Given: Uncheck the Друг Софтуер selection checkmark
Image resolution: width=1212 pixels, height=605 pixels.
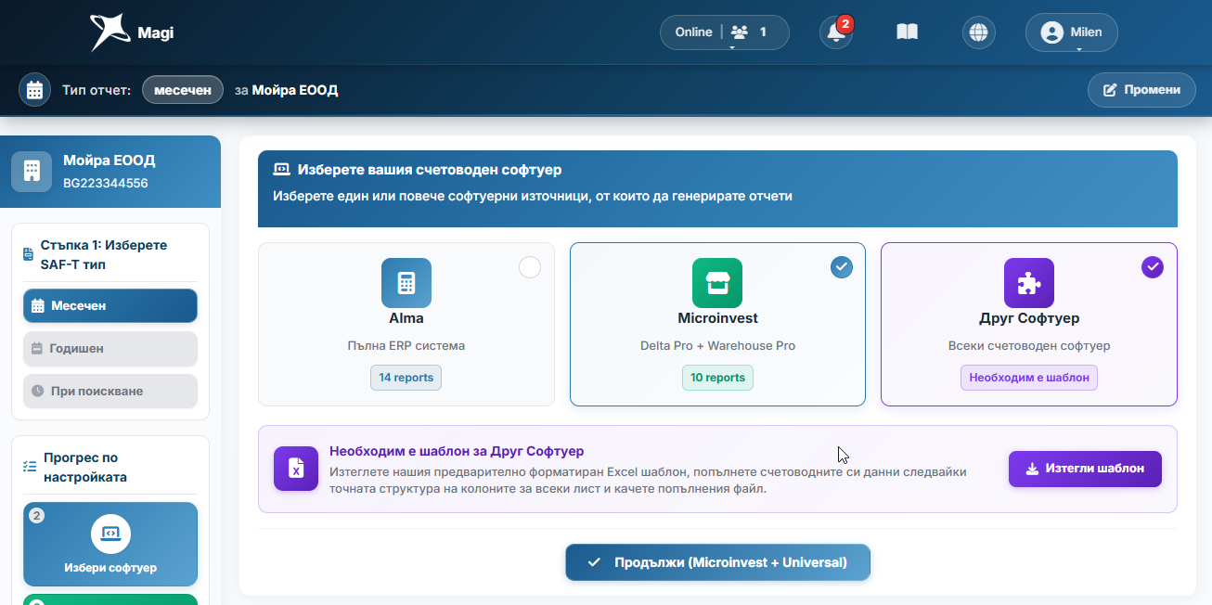Looking at the screenshot, I should (1152, 267).
